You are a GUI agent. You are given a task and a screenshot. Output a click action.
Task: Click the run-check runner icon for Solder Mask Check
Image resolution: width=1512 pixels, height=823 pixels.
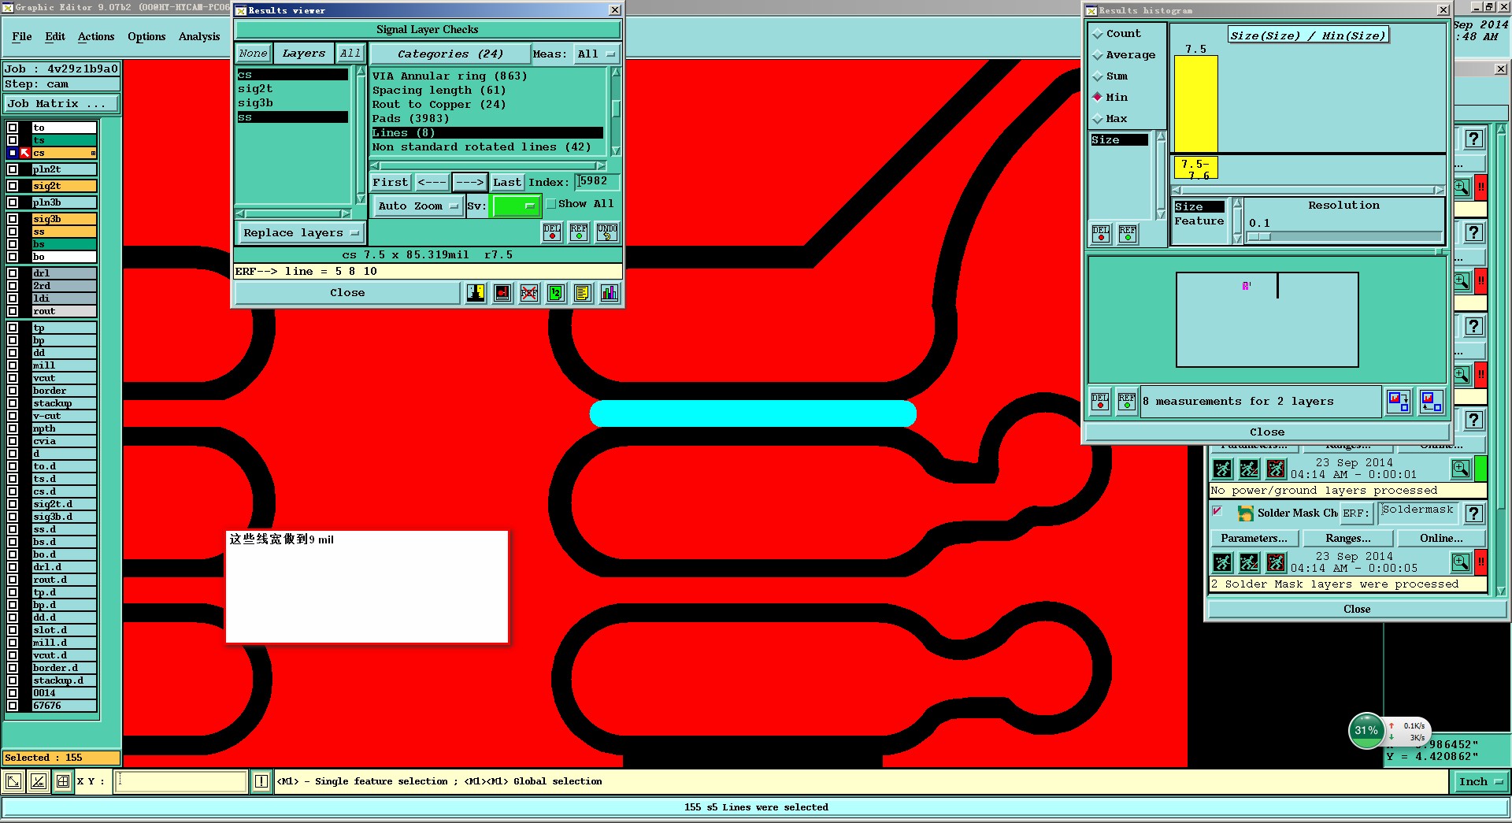pyautogui.click(x=1222, y=562)
